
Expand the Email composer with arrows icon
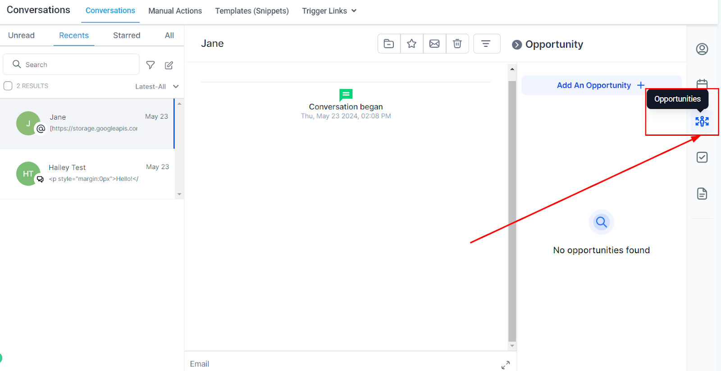[506, 365]
